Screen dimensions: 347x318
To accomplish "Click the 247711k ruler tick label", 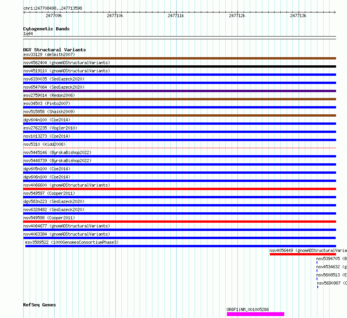I will point(176,16).
